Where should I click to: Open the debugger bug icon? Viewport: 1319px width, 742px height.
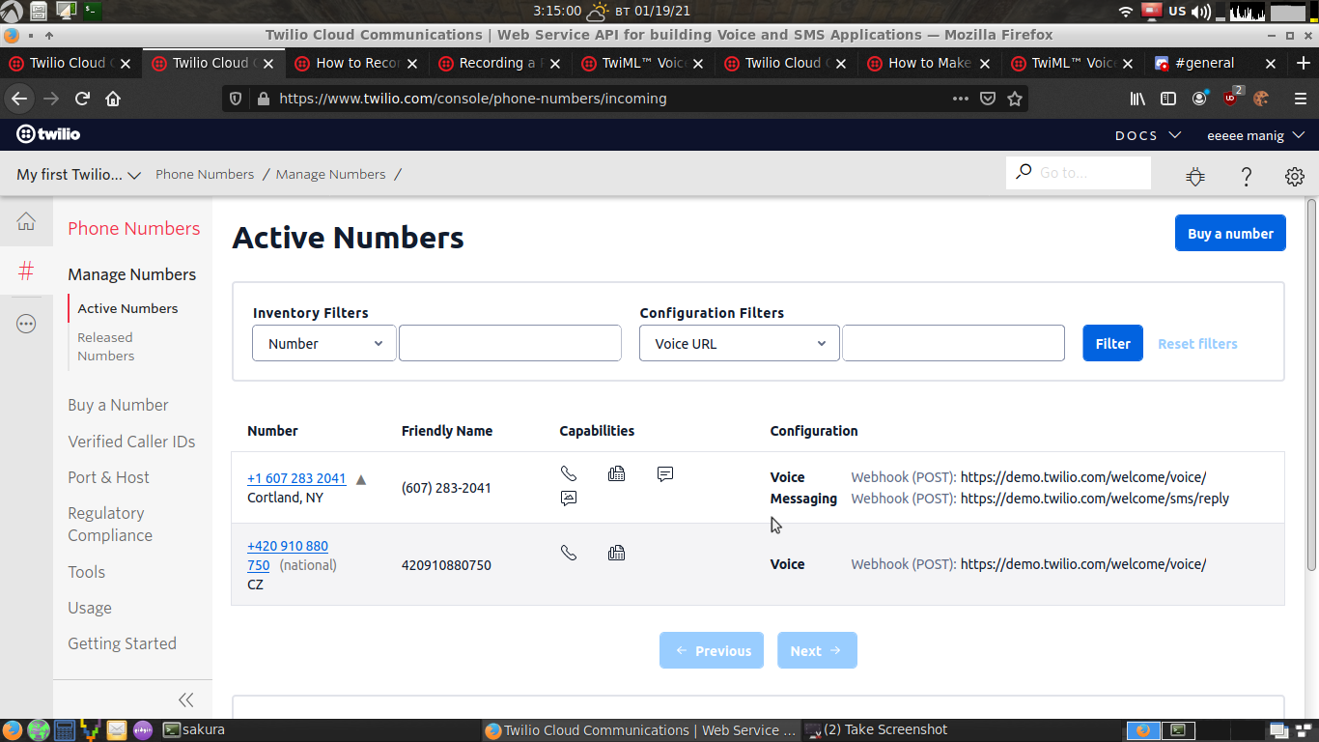[x=1195, y=176]
